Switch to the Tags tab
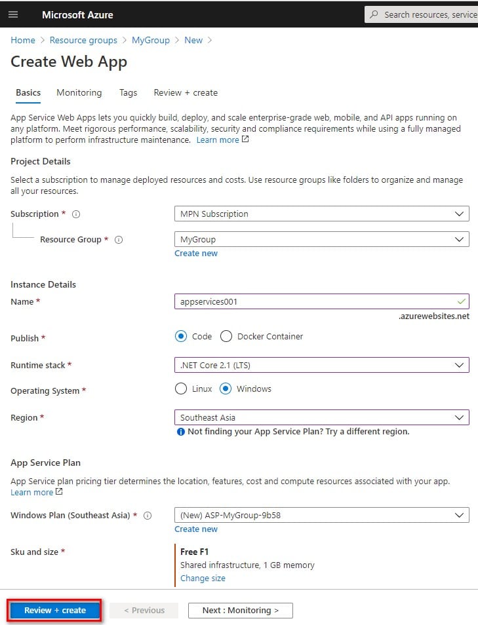 128,92
